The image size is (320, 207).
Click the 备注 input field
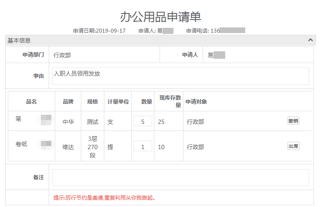pyautogui.click(x=180, y=177)
